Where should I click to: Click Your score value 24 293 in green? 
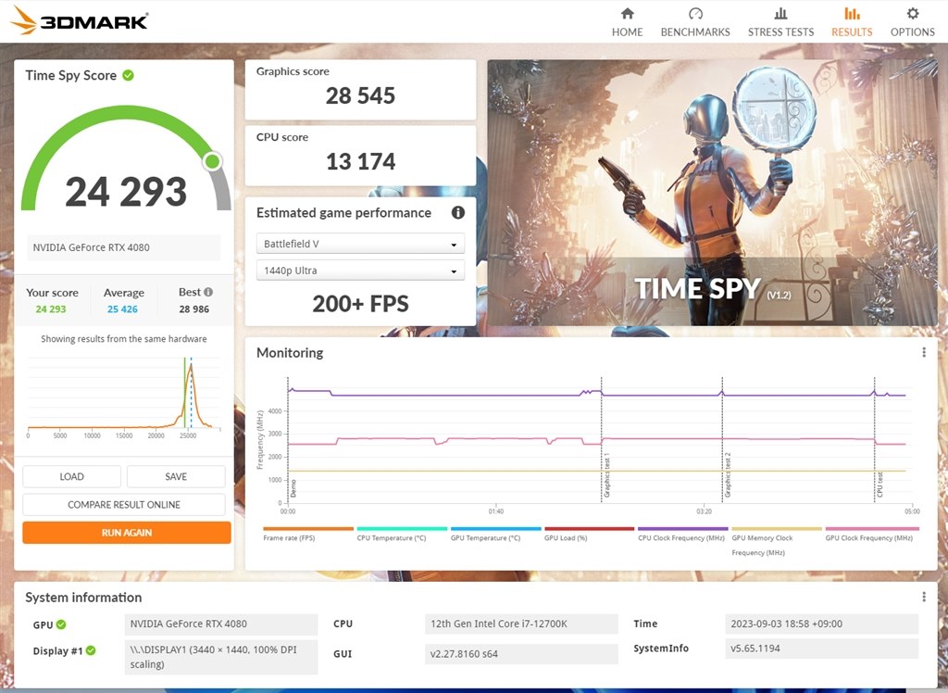pos(51,309)
